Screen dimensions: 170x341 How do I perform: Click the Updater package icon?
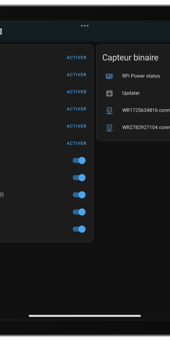point(109,93)
